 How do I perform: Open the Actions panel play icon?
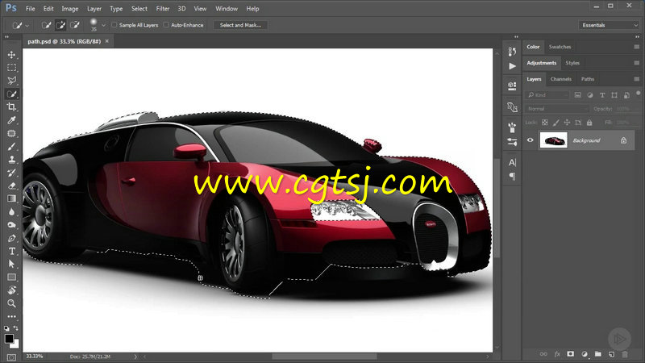[x=512, y=66]
